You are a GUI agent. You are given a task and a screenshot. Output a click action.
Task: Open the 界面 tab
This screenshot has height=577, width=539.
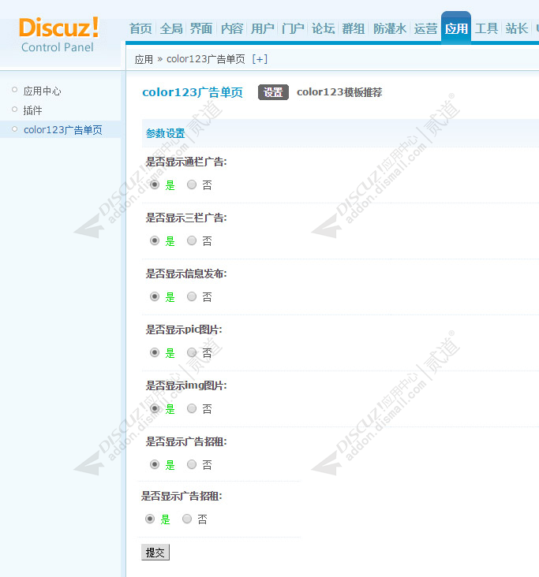point(201,28)
